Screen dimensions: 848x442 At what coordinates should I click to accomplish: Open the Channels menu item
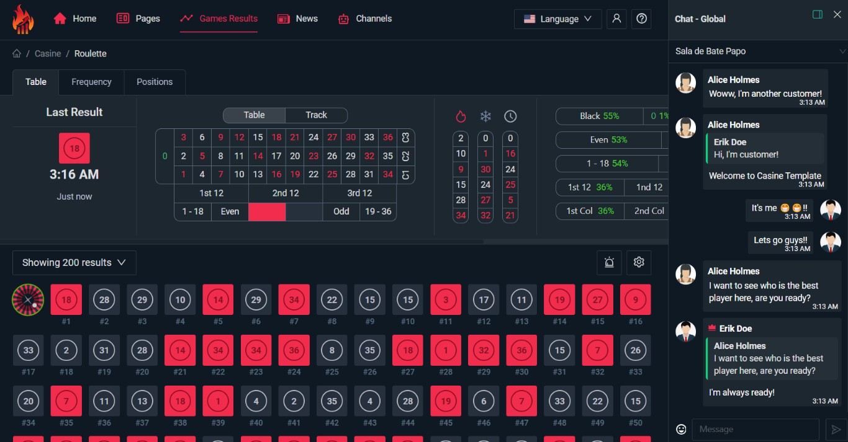[364, 19]
